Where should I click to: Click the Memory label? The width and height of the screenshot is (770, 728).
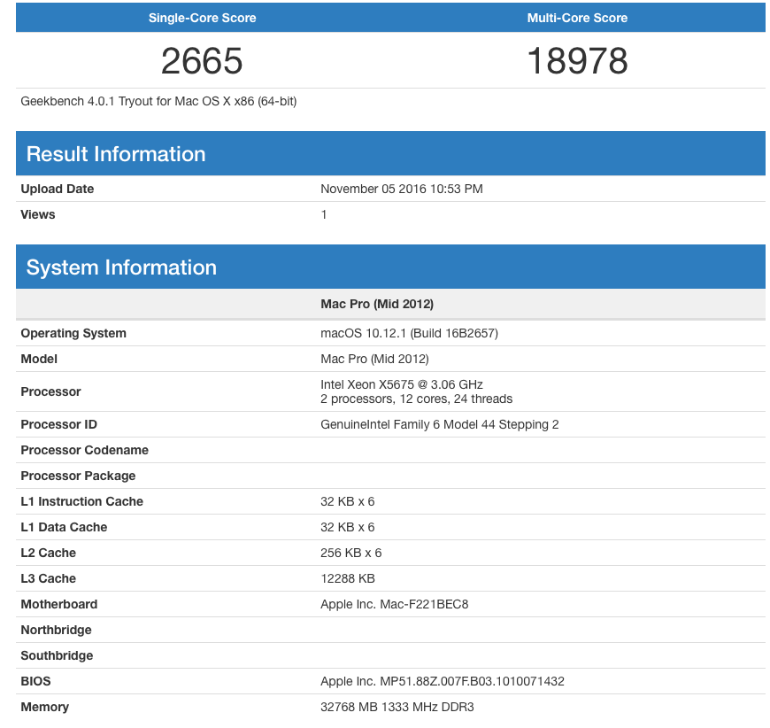click(x=44, y=707)
